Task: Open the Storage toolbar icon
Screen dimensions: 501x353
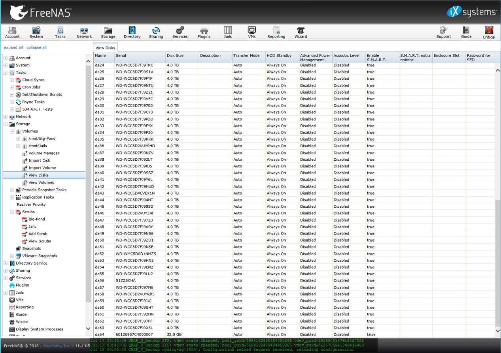Action: pos(108,32)
